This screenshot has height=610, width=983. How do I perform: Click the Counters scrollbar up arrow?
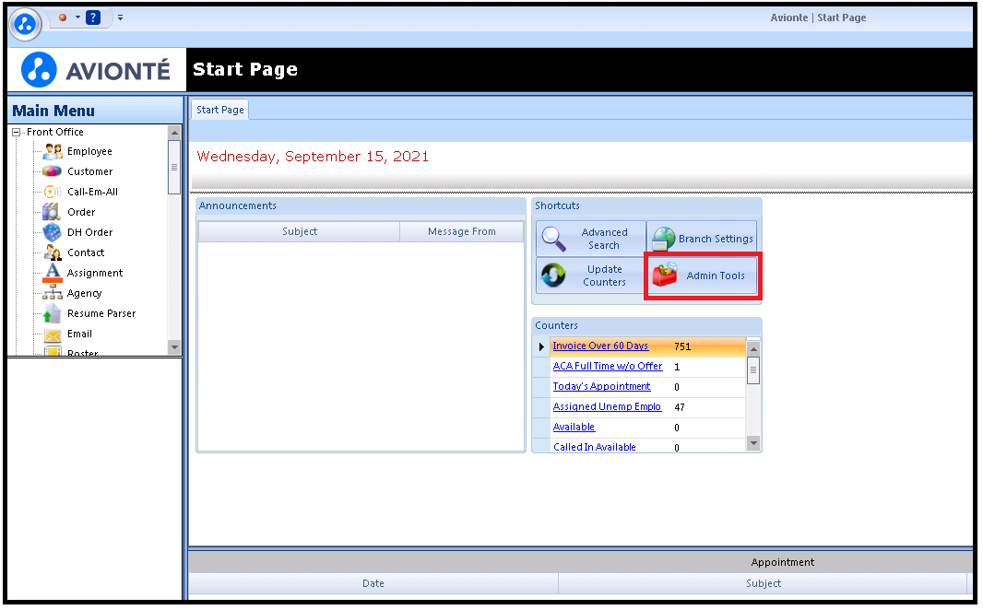[753, 349]
